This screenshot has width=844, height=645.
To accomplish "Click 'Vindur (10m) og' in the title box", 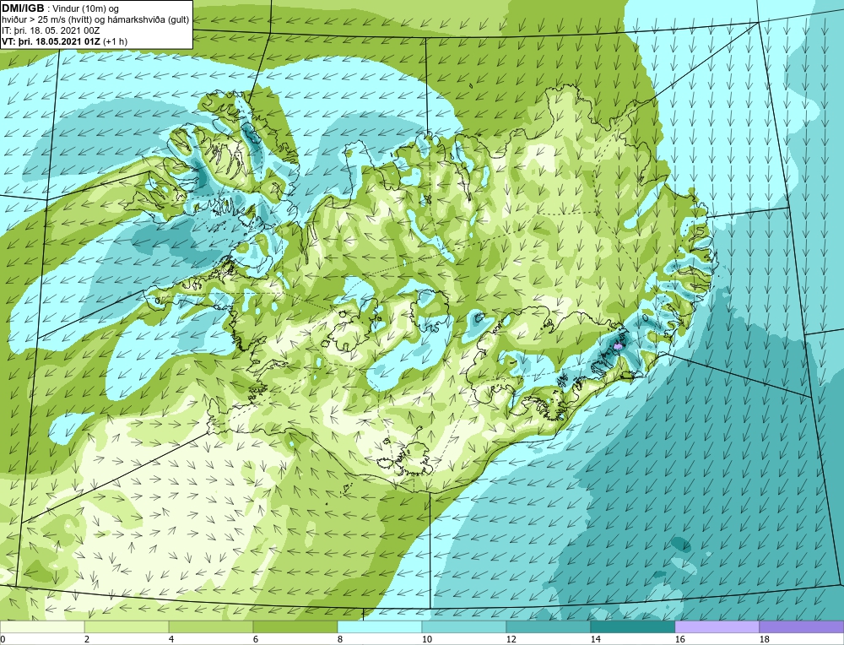I will [x=87, y=9].
